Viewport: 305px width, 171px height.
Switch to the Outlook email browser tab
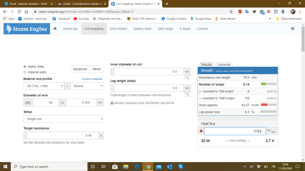pos(28,4)
